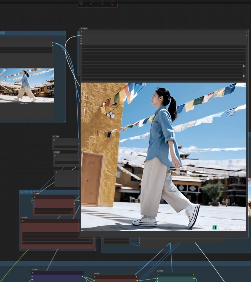Click the red input slot of the large preview node
Viewport: 251px width, 282px height.
(x=81, y=44)
